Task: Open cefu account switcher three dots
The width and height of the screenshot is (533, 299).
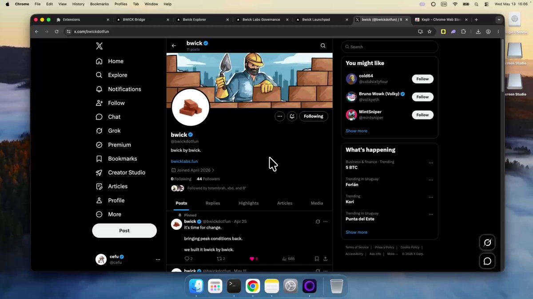Action: [158, 260]
